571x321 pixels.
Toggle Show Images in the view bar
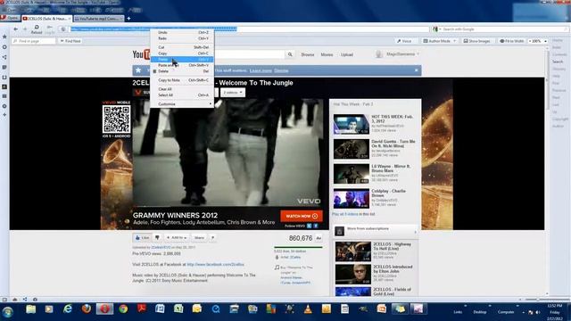tap(476, 41)
